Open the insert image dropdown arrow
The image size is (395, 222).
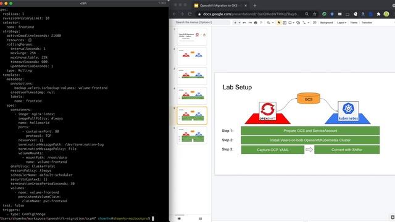[294, 23]
